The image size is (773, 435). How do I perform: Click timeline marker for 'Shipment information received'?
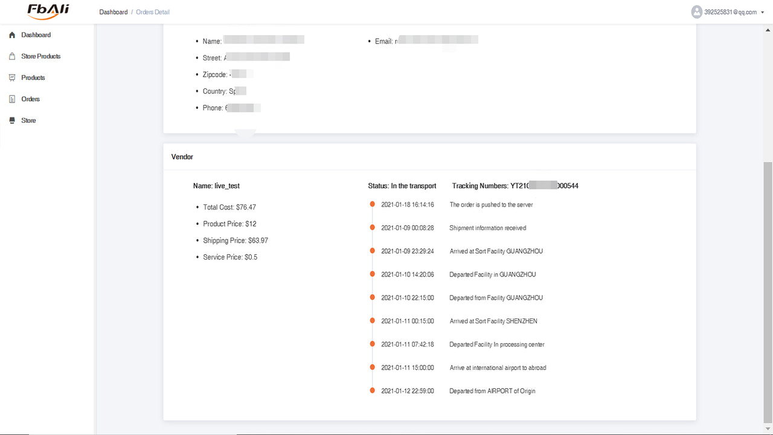pos(372,227)
